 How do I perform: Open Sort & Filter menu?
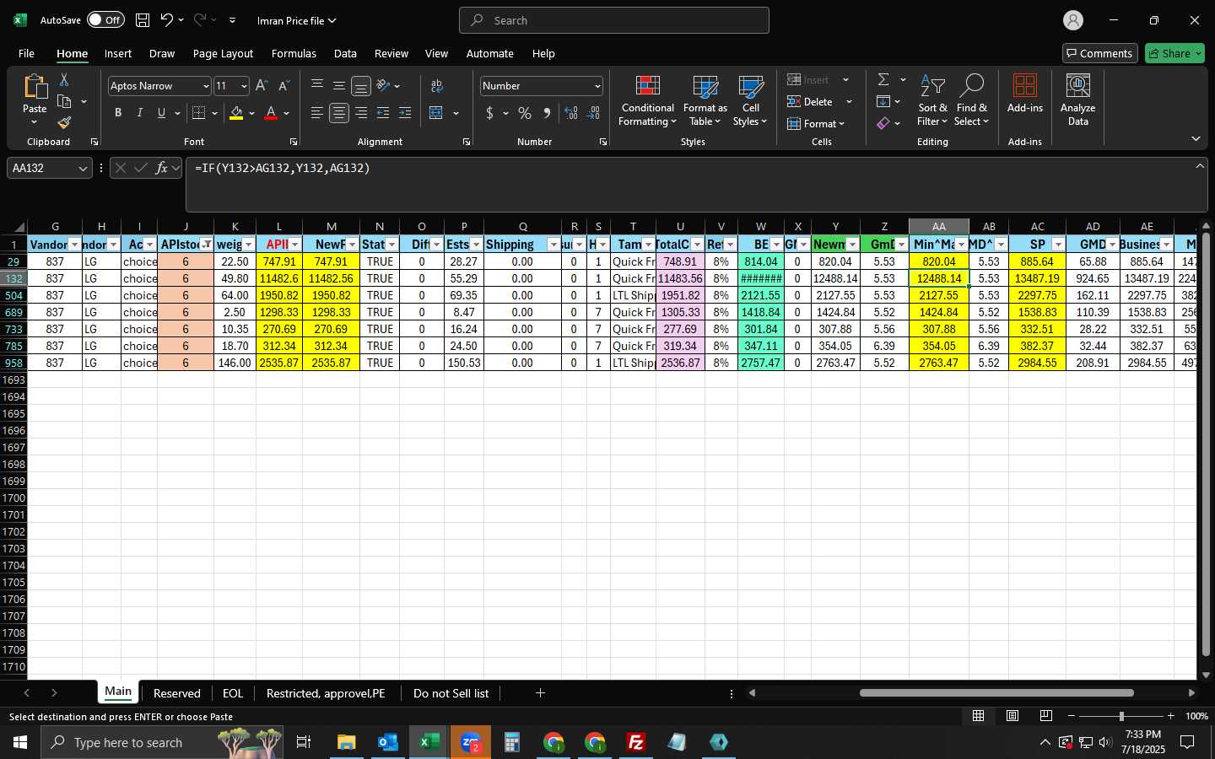[932, 101]
